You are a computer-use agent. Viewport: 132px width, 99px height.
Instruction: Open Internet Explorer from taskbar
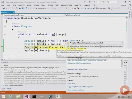(11, 96)
